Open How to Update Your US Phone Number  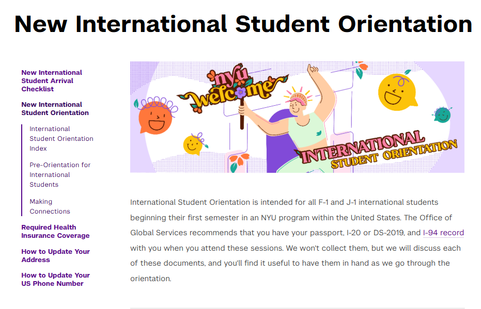point(55,279)
